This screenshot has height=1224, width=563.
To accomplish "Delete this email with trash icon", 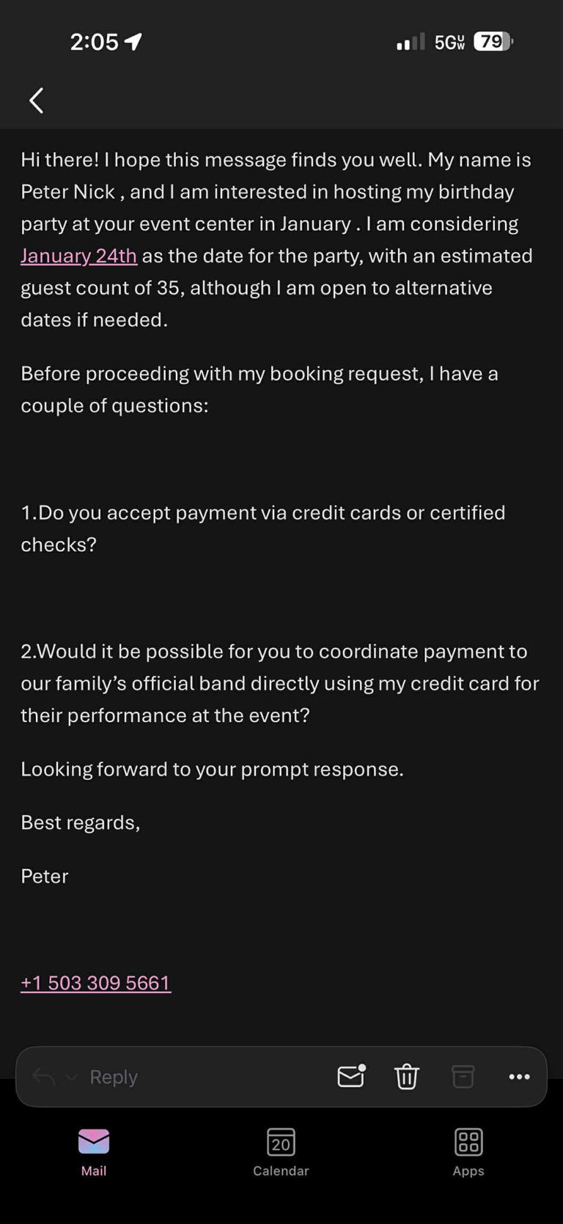I will 407,1077.
